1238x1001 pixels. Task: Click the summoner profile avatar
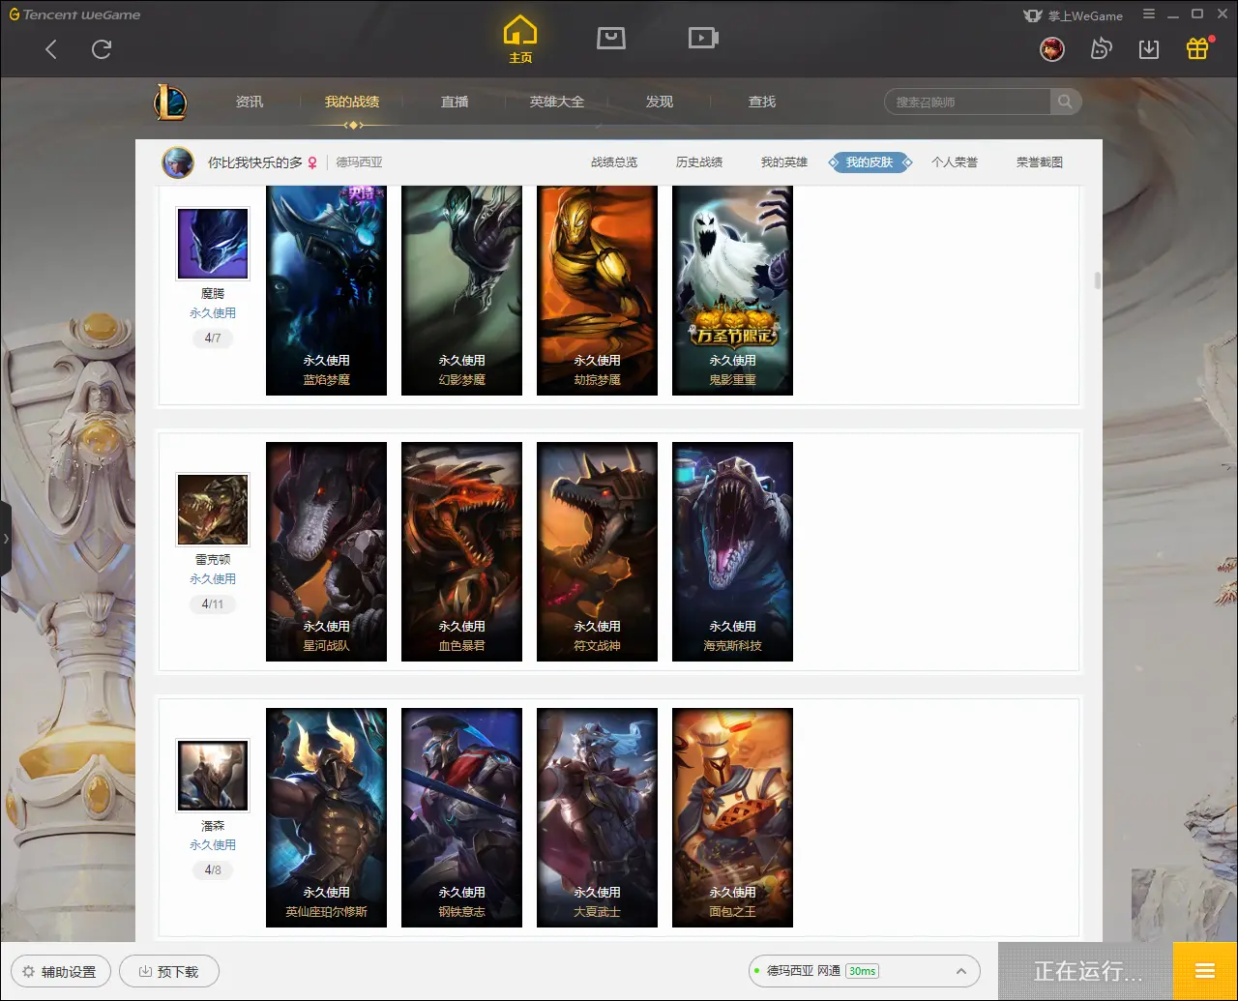[178, 162]
